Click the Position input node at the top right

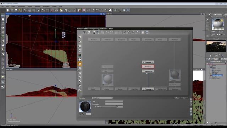pos(175,39)
